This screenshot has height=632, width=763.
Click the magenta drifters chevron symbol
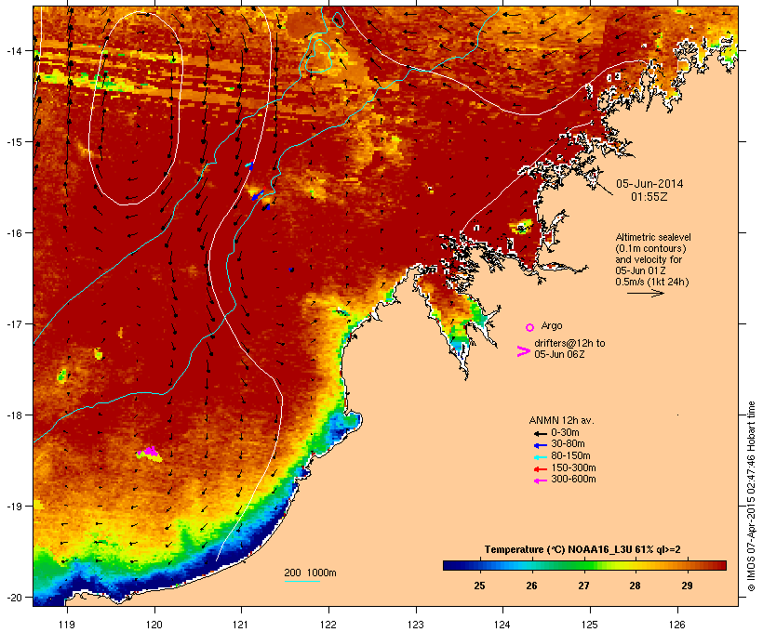[x=524, y=351]
